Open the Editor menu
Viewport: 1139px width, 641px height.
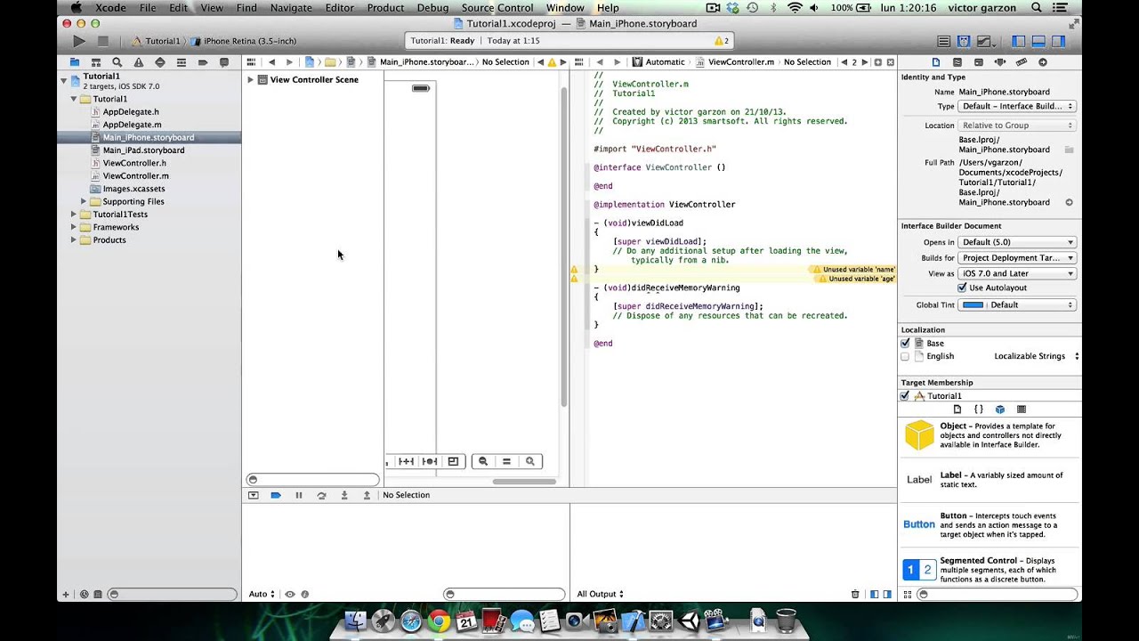(x=339, y=8)
